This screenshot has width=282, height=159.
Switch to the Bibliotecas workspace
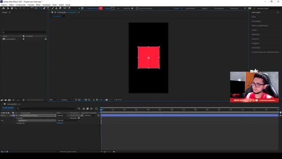[234, 8]
